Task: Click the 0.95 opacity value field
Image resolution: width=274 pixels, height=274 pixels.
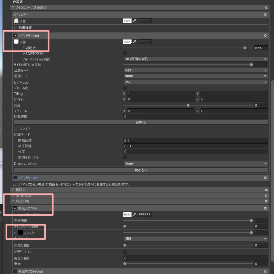Action: coord(261,48)
